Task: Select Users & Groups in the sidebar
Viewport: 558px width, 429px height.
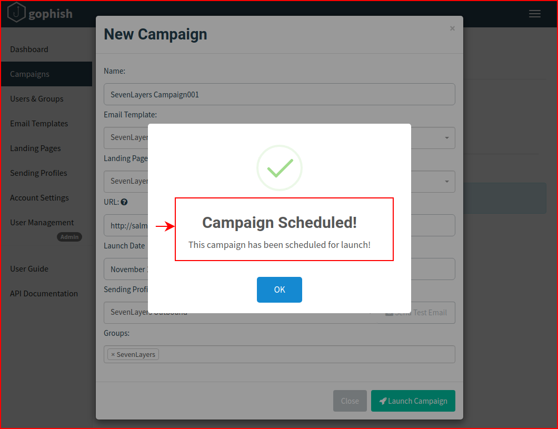Action: click(37, 99)
